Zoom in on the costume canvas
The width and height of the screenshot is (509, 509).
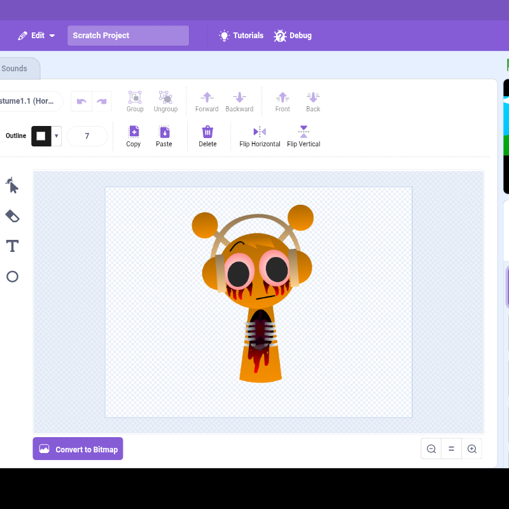point(471,449)
